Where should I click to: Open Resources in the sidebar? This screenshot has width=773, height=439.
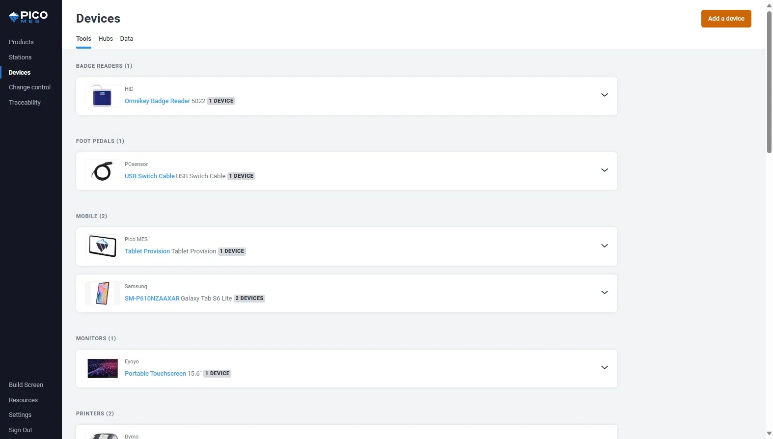(23, 400)
